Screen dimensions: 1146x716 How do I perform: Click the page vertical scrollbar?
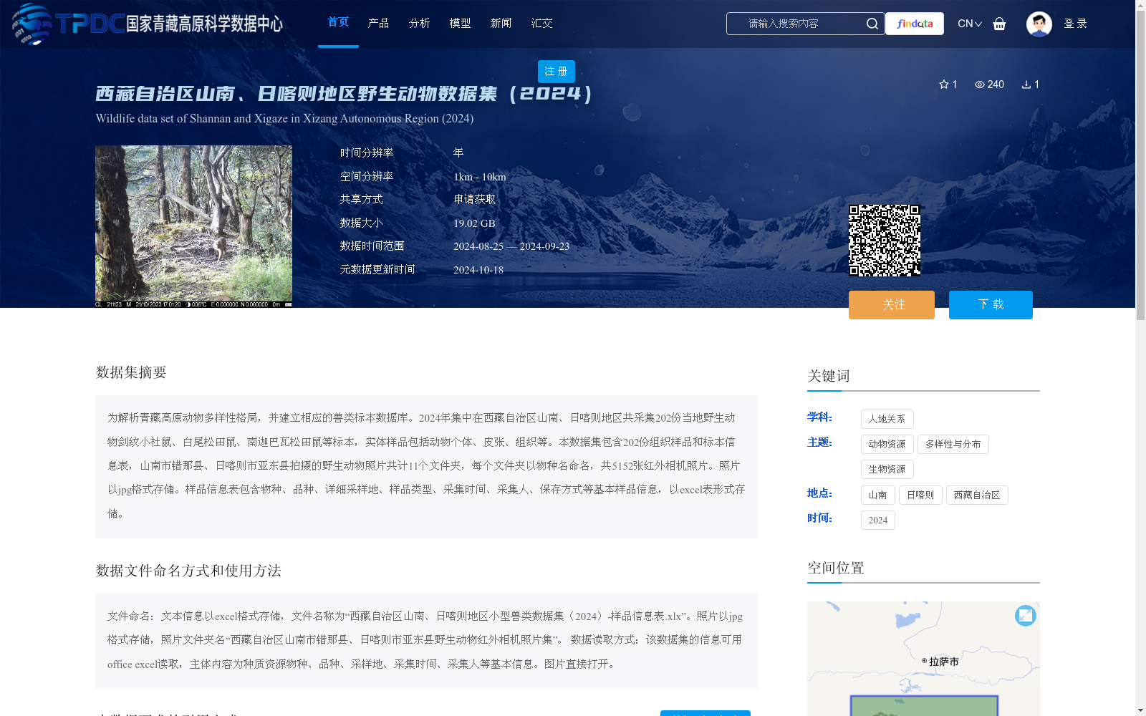[x=1140, y=166]
